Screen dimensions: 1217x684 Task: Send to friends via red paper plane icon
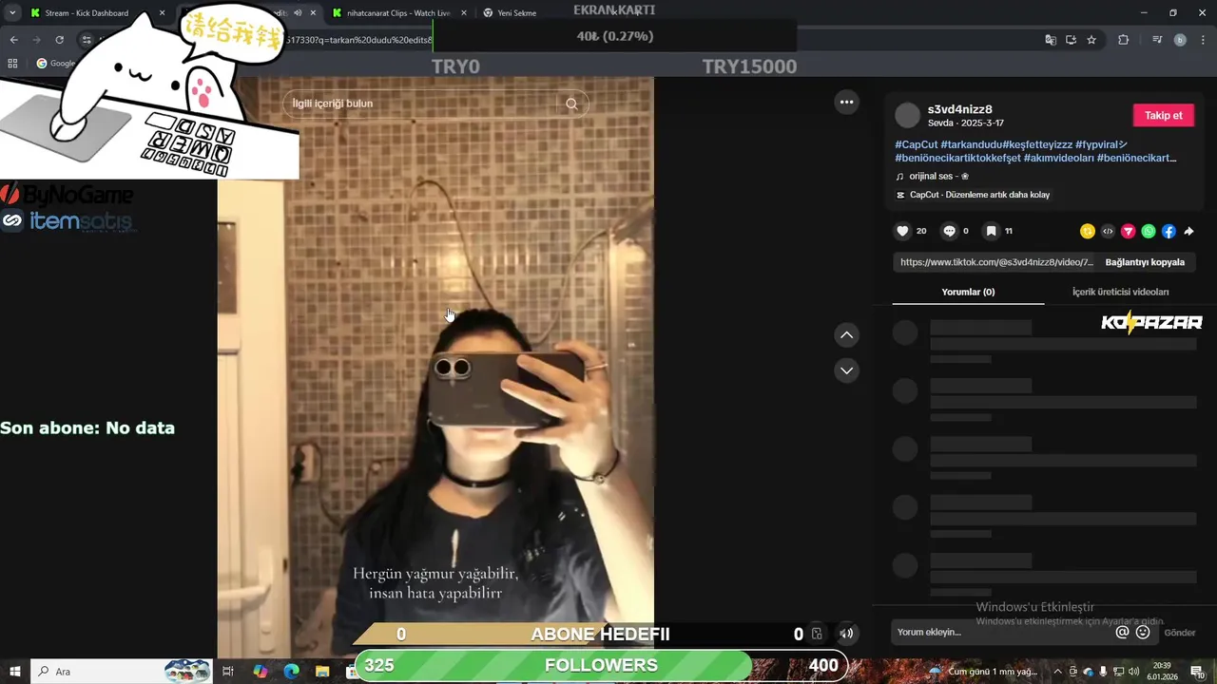[x=1129, y=231]
